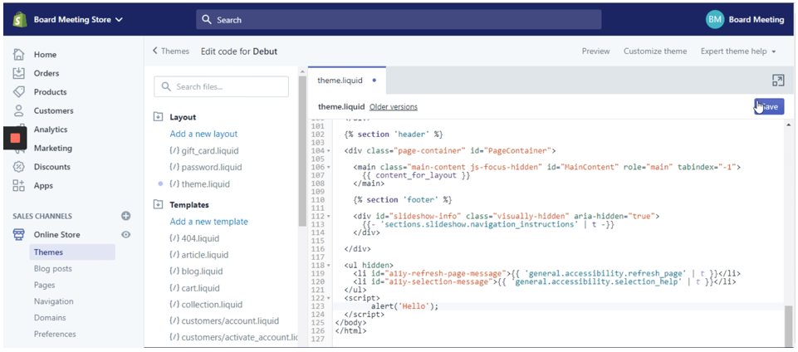Screen dimensions: 798x352
Task: Open customers/account.liquid template
Action: (x=224, y=321)
